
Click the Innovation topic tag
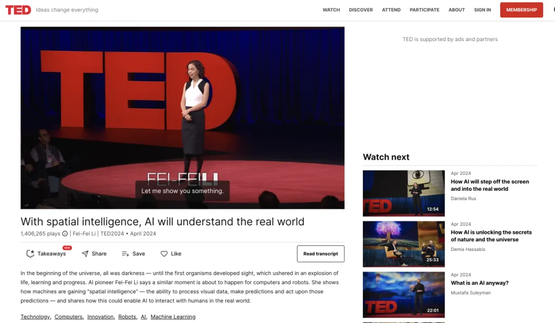click(x=100, y=317)
